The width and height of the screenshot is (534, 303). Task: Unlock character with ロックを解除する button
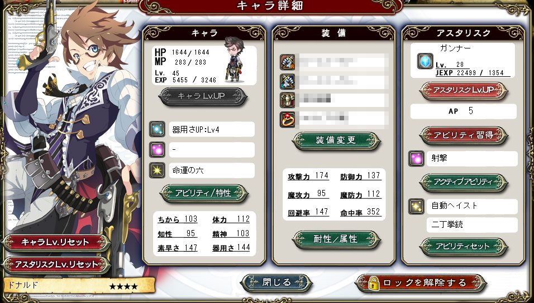coord(421,283)
